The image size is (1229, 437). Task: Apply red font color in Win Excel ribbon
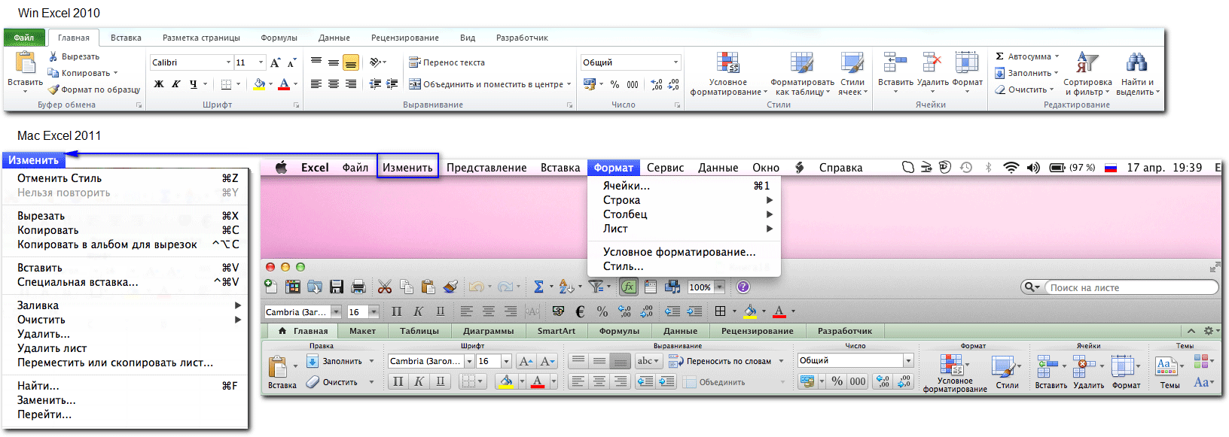284,84
